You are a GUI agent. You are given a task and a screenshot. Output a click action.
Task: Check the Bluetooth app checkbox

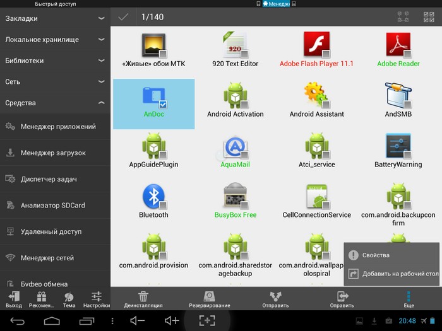[x=163, y=205]
